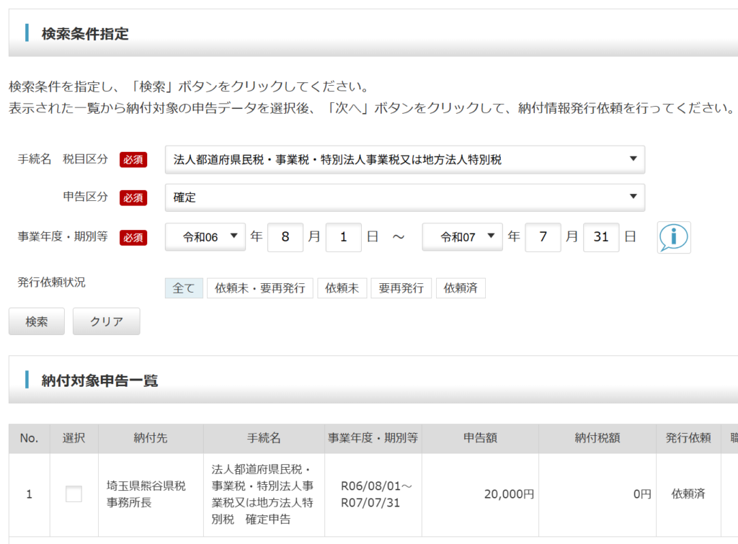Click the info speech-bubble icon
The height and width of the screenshot is (544, 738).
pos(674,237)
